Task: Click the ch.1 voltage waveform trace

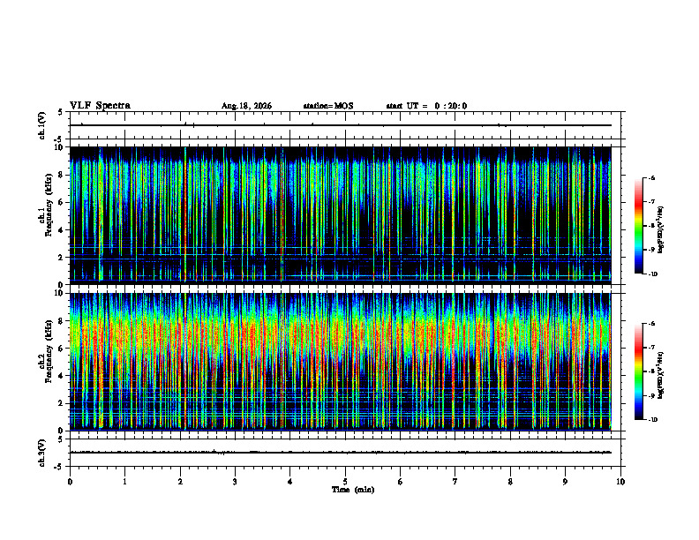Action: (341, 125)
